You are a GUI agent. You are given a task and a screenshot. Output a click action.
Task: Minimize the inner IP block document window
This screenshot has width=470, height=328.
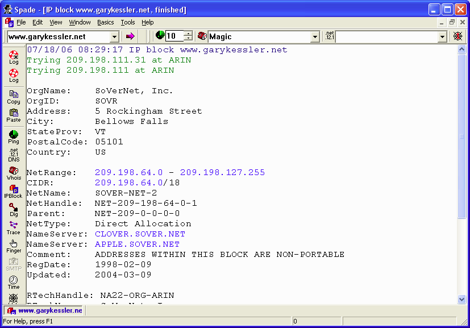pyautogui.click(x=442, y=22)
